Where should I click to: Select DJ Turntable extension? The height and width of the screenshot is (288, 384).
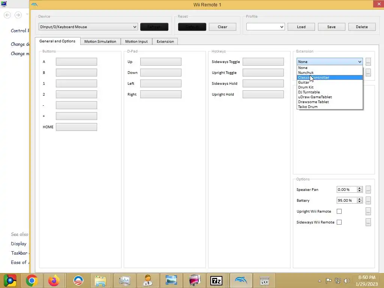click(x=330, y=92)
